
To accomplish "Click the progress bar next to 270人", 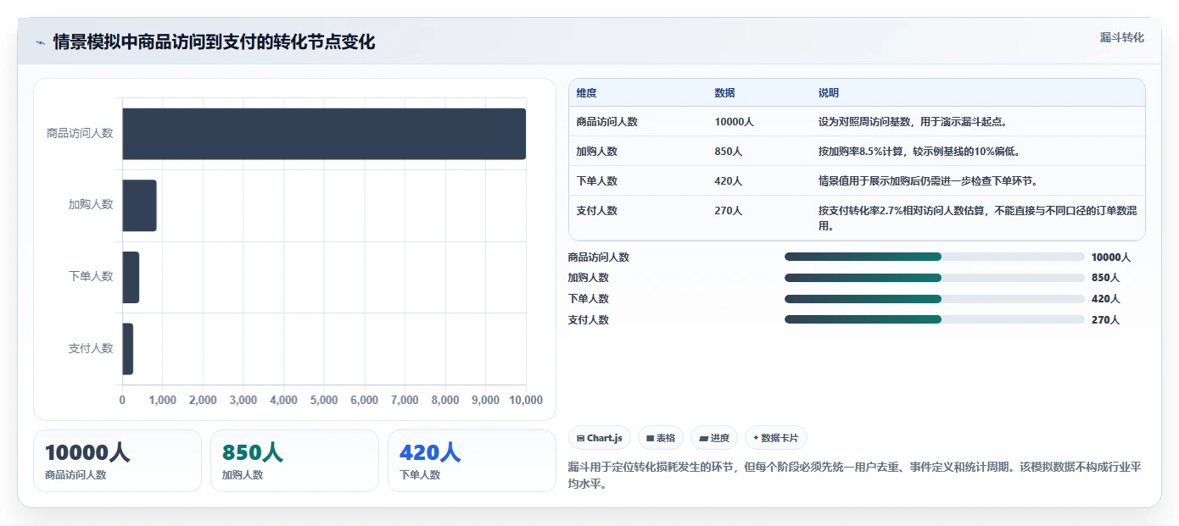I will point(935,319).
